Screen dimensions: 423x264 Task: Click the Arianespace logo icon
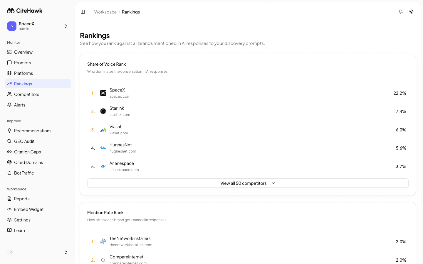[103, 166]
